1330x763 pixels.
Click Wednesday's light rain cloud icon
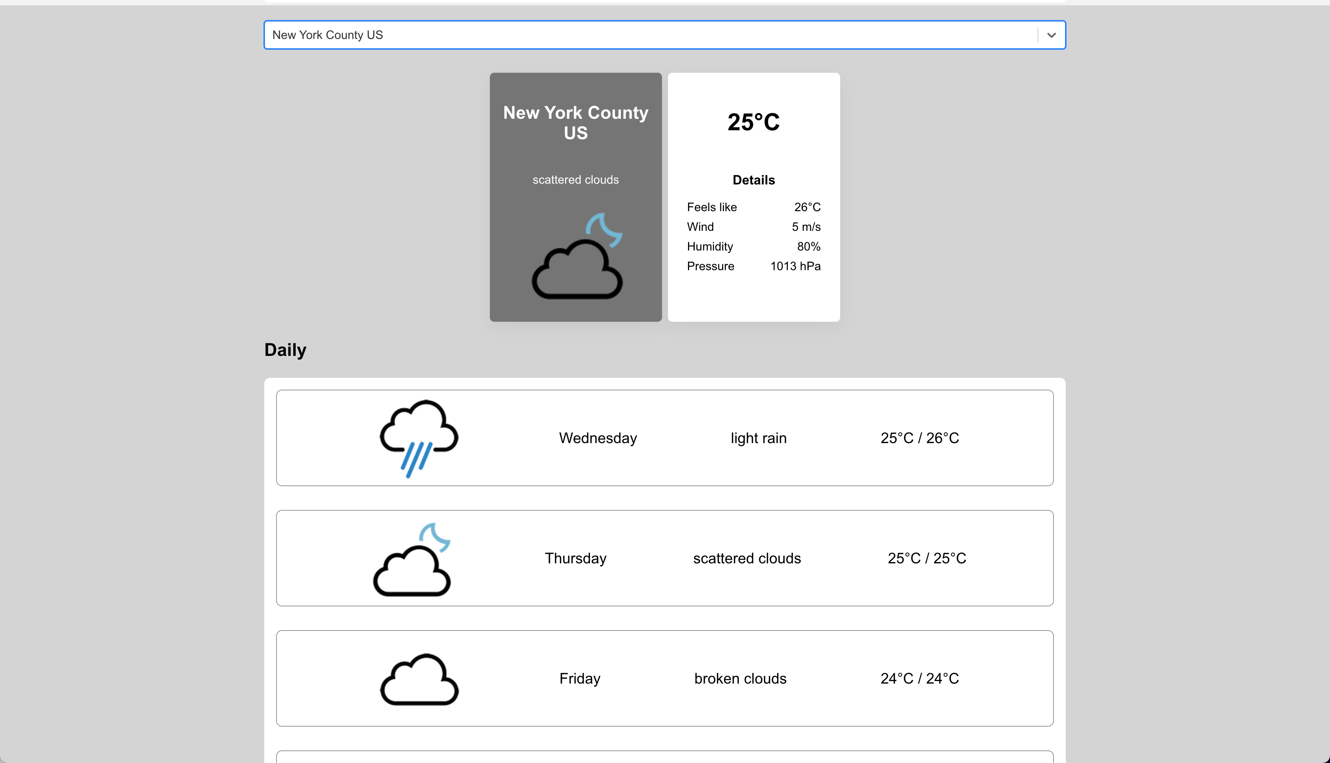(x=419, y=438)
